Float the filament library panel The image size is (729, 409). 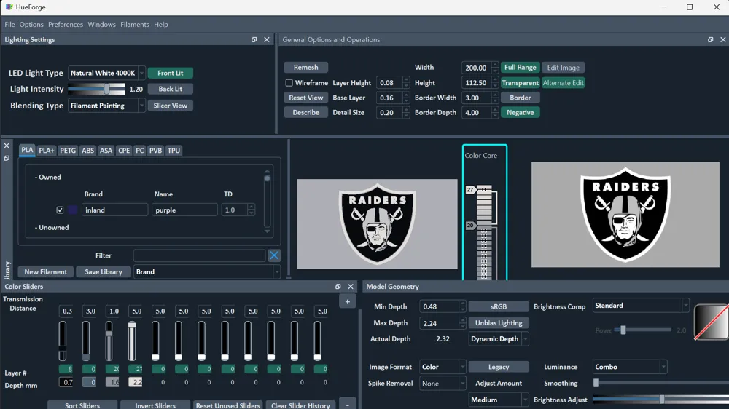7,159
